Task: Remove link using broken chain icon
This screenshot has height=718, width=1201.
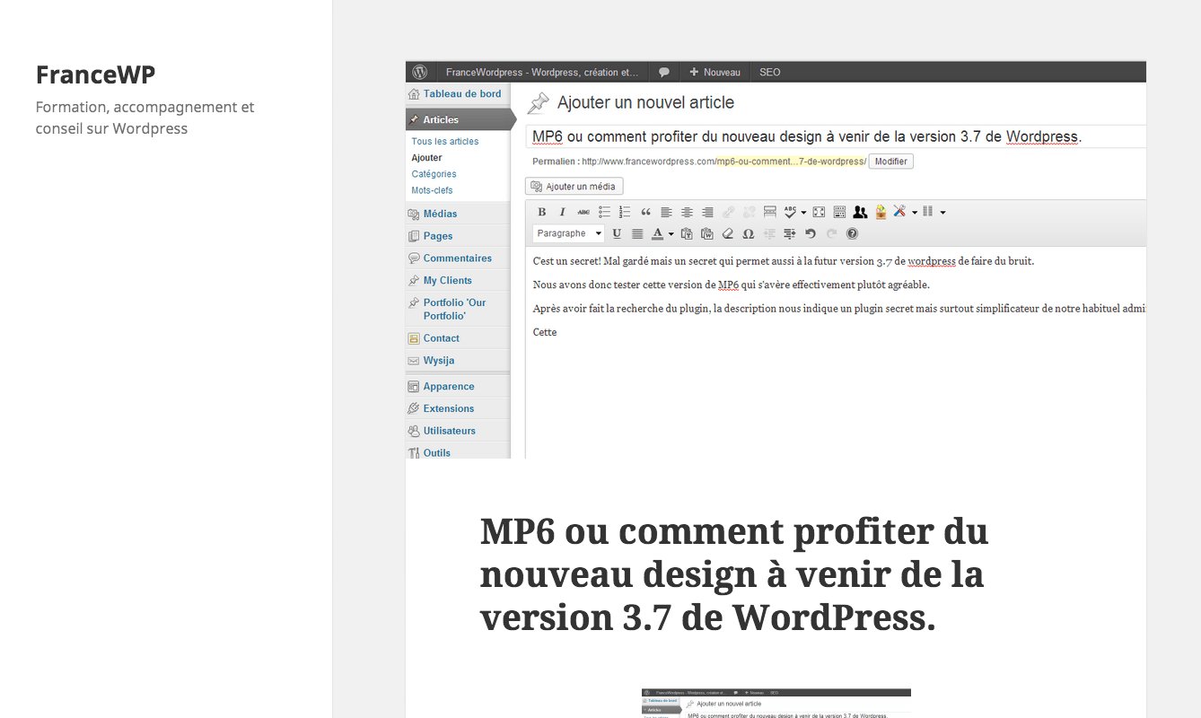Action: [749, 212]
